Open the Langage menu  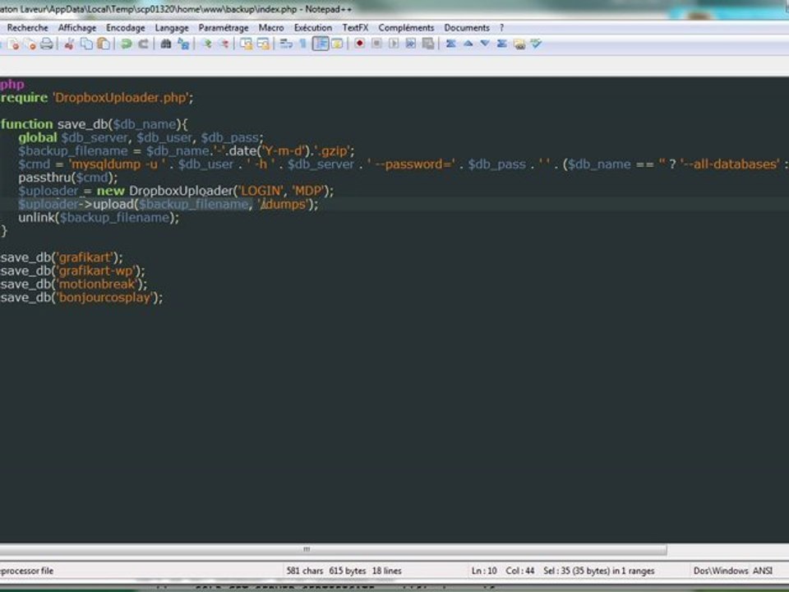click(172, 28)
